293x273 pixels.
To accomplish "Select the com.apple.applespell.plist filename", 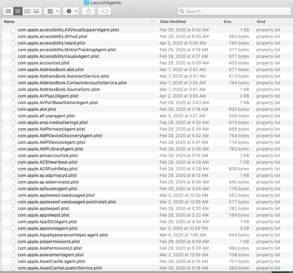I will [43, 209].
